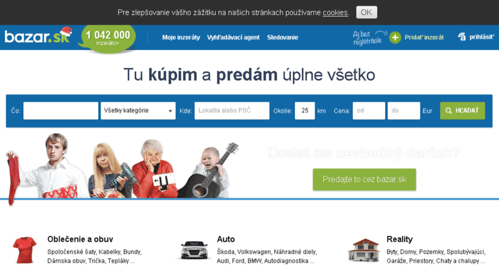
Task: Open Moje inzeráty menu item
Action: pyautogui.click(x=181, y=37)
